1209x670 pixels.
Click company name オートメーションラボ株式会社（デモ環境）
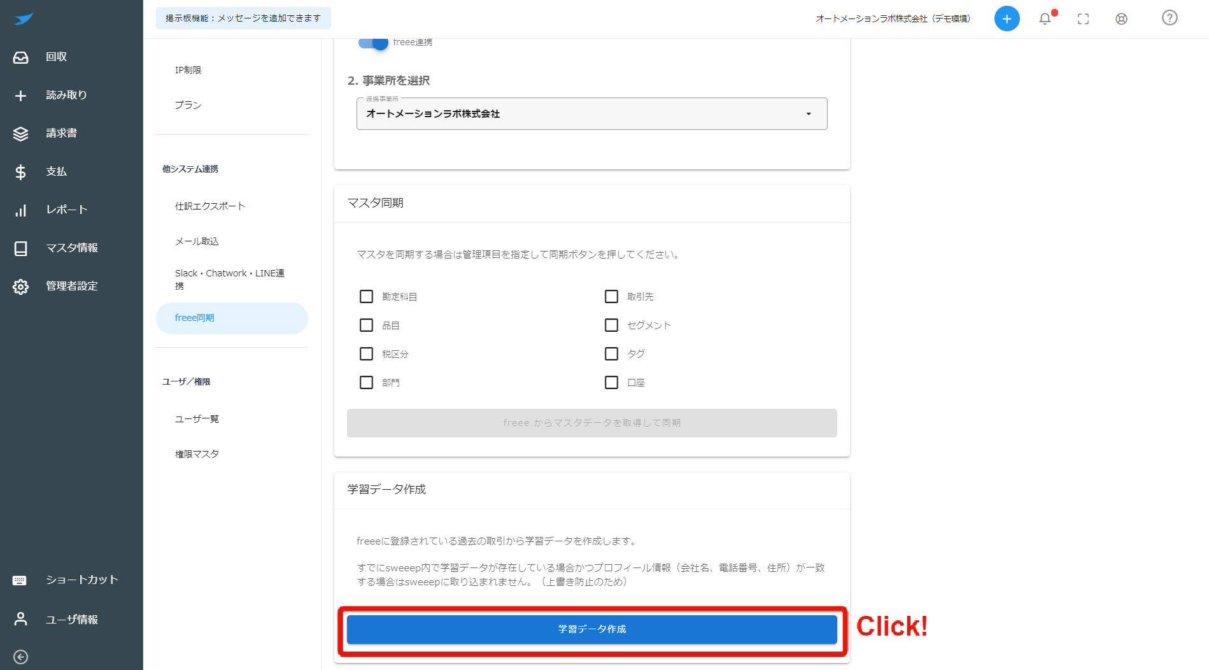[x=893, y=18]
